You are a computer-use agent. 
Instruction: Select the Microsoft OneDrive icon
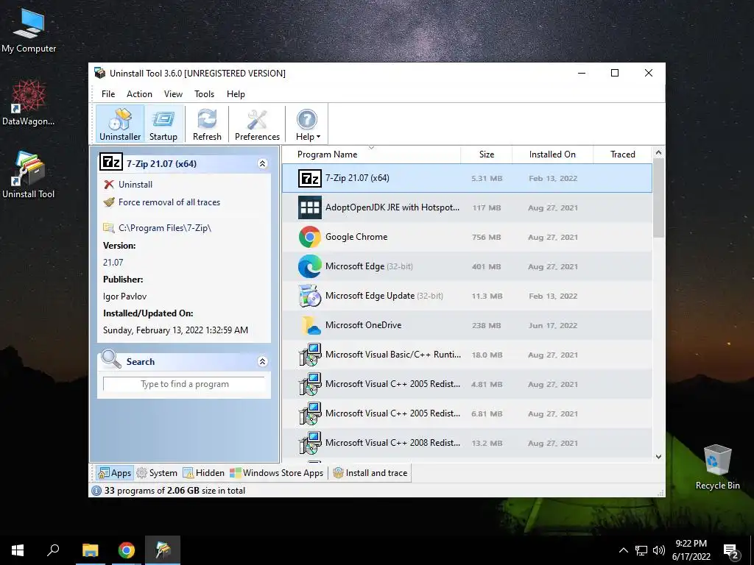[310, 325]
